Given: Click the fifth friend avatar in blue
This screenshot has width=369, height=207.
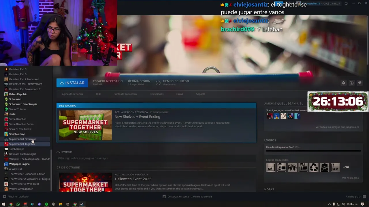Looking at the screenshot, I should point(297,116).
